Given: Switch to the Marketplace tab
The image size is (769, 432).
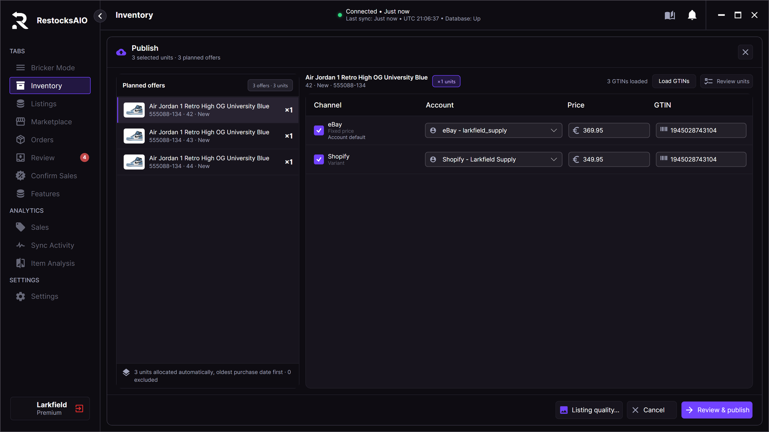Looking at the screenshot, I should click(50, 122).
